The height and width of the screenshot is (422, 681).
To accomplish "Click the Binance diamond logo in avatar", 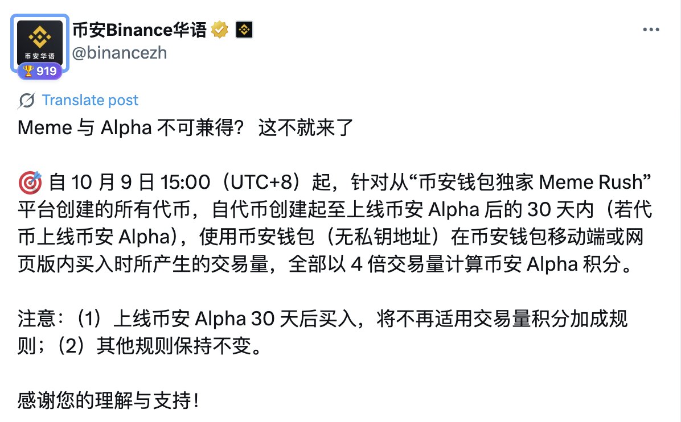I will 40,38.
